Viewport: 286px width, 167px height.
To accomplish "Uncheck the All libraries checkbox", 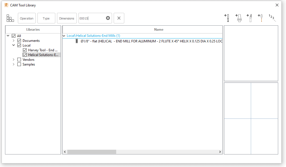I will pos(13,36).
